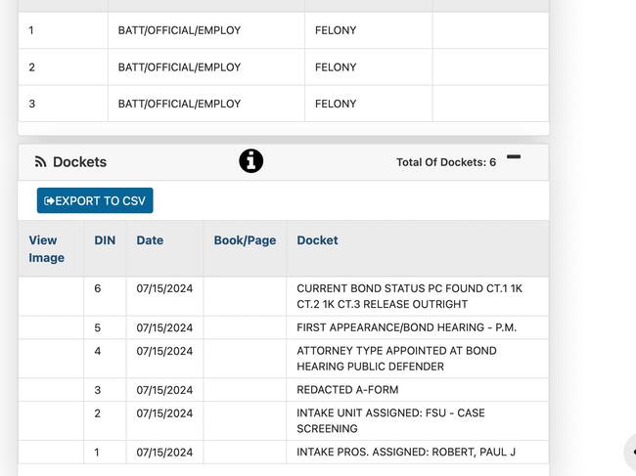The width and height of the screenshot is (636, 476).
Task: Select the INTAKE UNIT ASSIGNED docket row
Action: click(x=390, y=420)
